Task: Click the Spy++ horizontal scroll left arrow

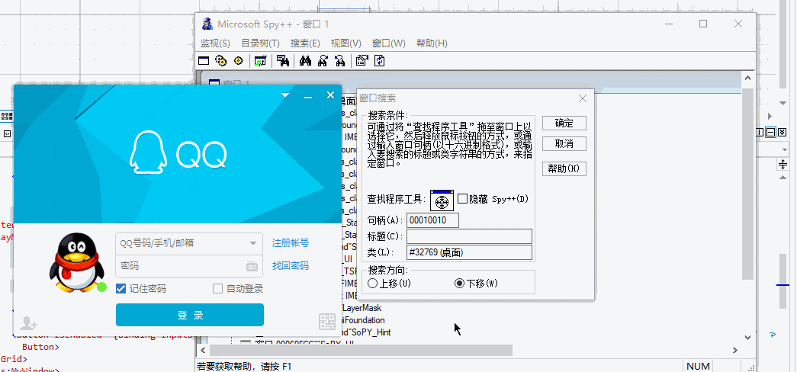Action: 203,350
